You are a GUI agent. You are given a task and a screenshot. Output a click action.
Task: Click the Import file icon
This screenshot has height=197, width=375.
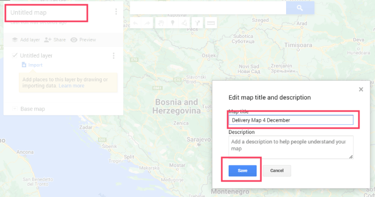click(24, 65)
